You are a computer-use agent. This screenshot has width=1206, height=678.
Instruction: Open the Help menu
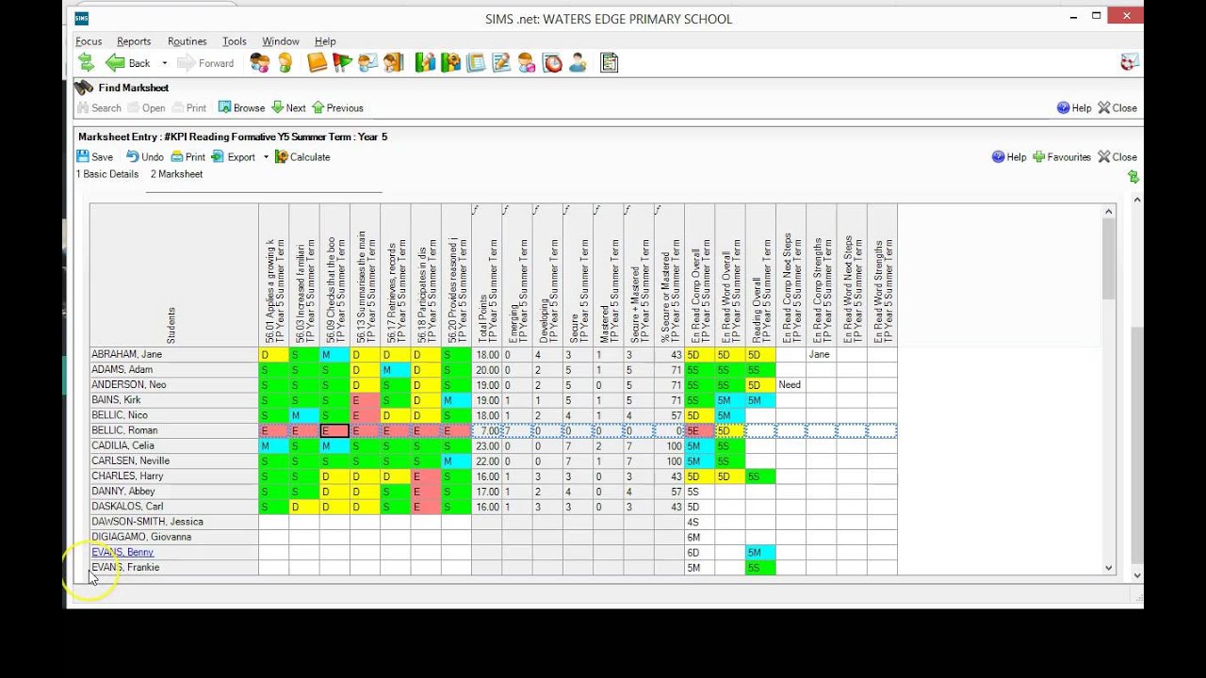[325, 41]
